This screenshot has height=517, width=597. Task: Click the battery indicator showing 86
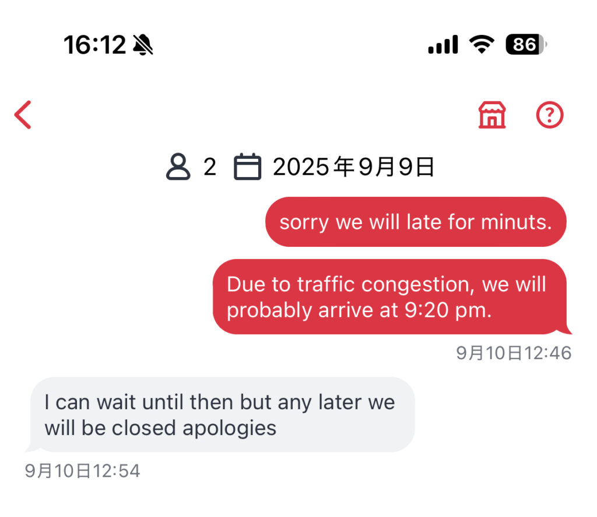tap(524, 44)
